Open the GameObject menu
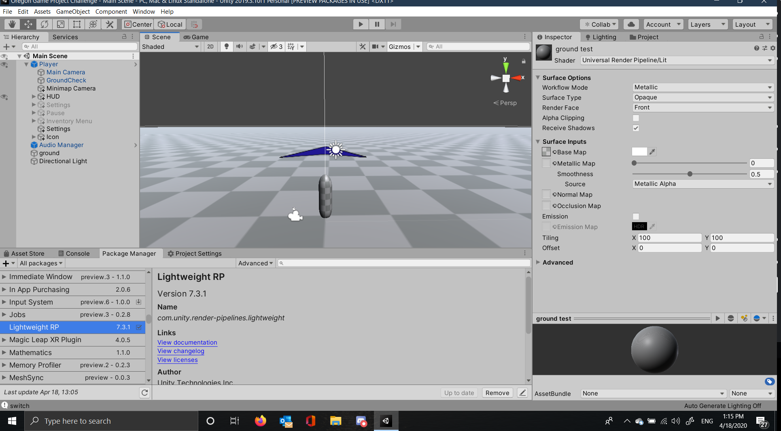The width and height of the screenshot is (781, 431). coord(73,11)
